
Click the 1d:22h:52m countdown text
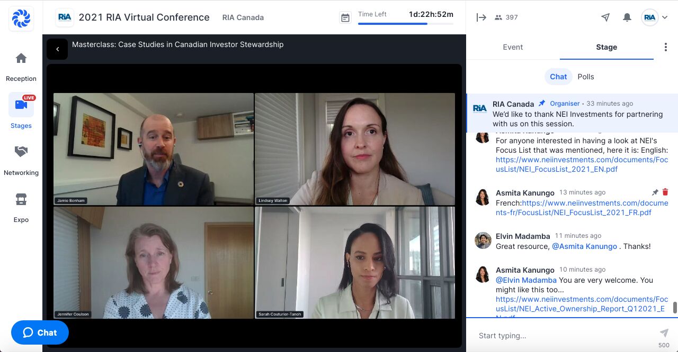[x=431, y=14]
